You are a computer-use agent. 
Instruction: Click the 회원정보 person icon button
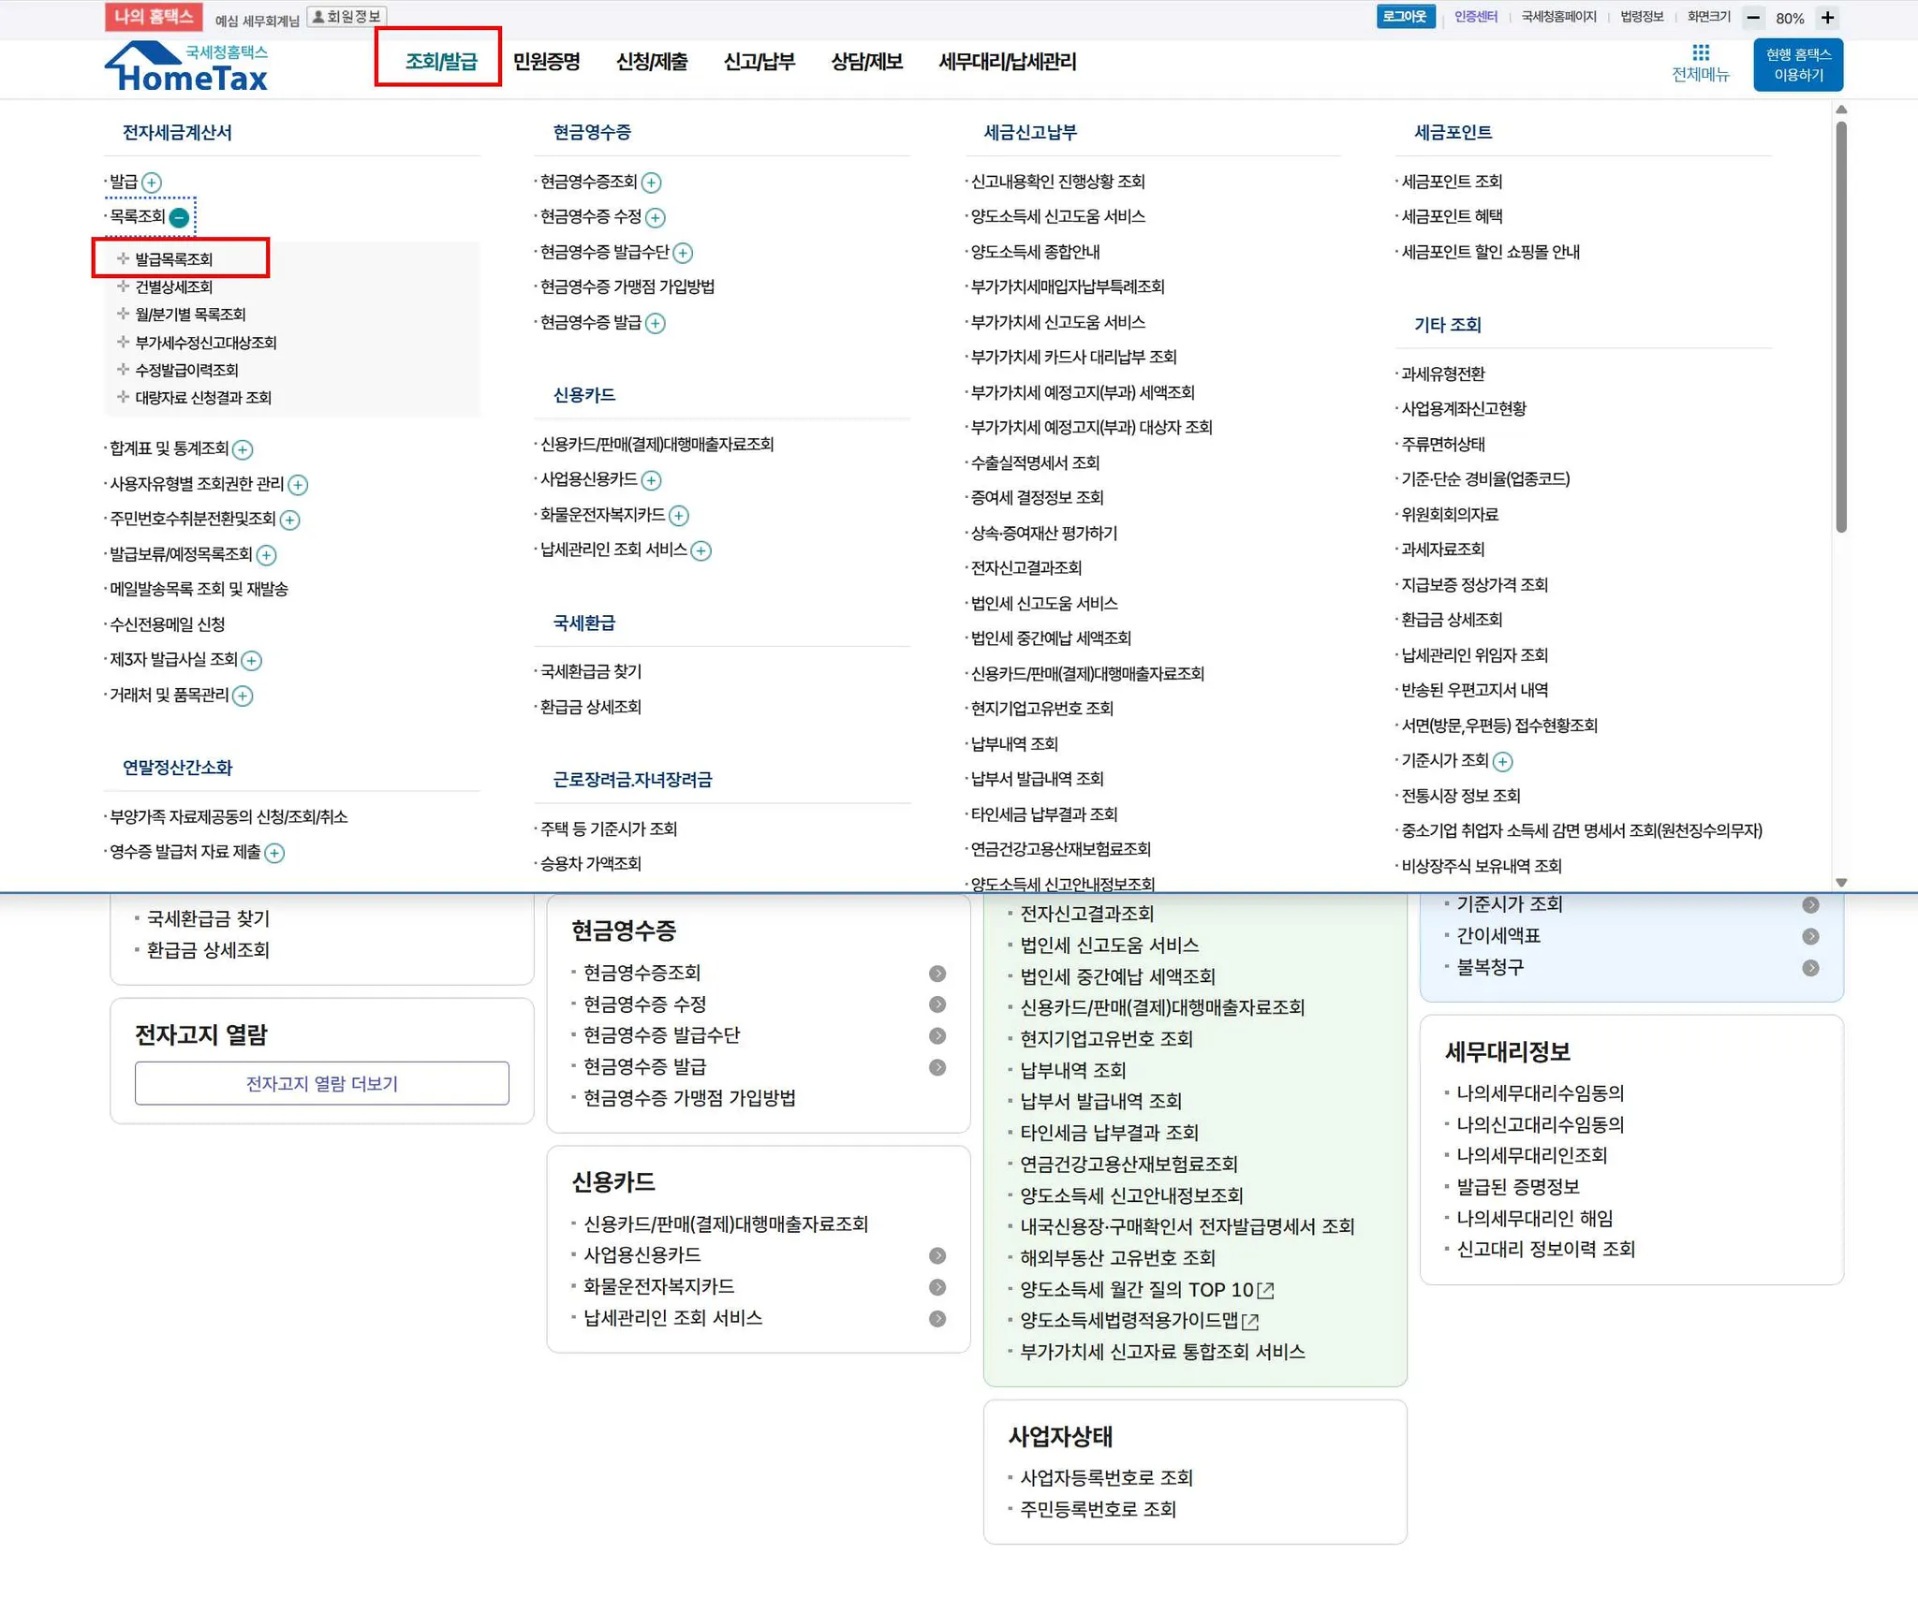(x=347, y=17)
